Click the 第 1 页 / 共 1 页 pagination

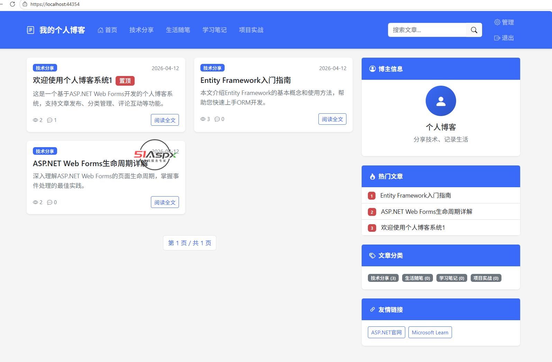190,243
